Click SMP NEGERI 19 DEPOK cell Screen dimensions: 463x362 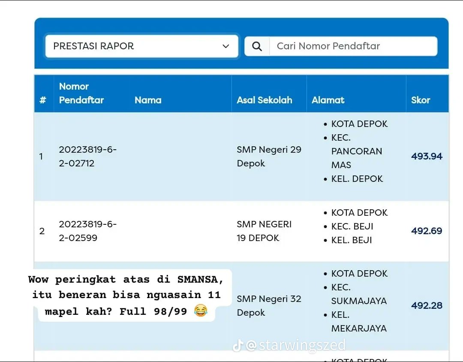click(x=264, y=231)
